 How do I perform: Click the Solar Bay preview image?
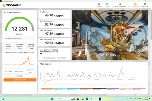tap(110, 35)
